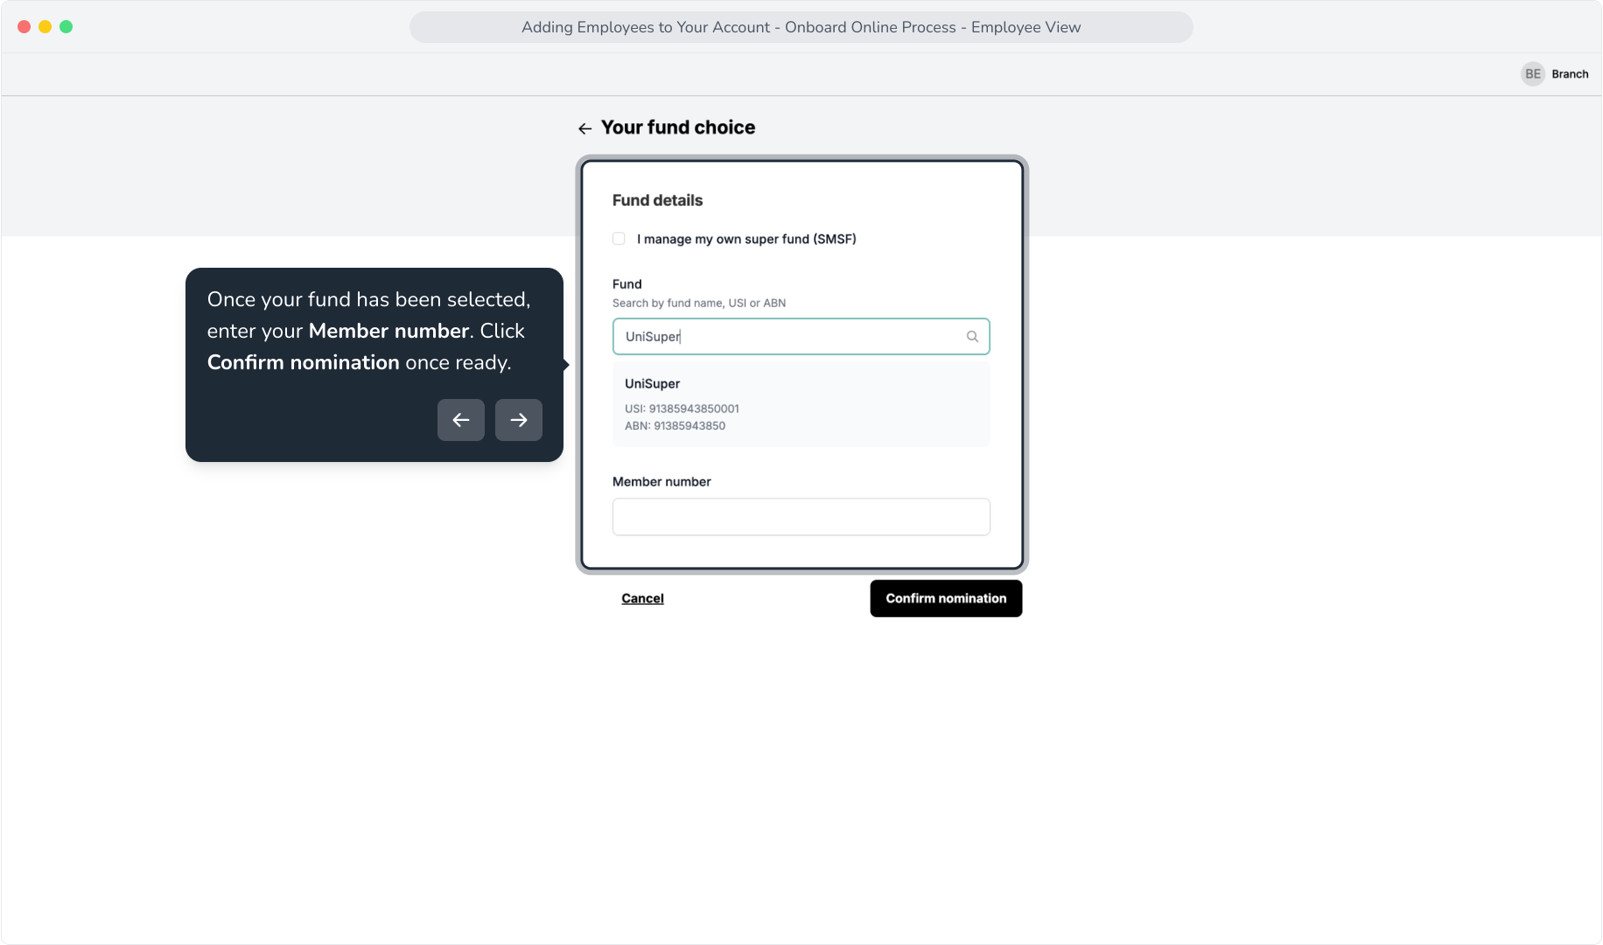The width and height of the screenshot is (1603, 945).
Task: Tick I manage my own super fund checkbox
Action: 619,239
